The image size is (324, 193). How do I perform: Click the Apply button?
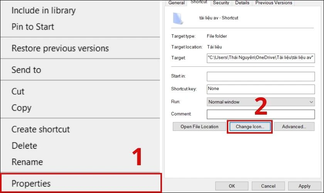coord(304,186)
